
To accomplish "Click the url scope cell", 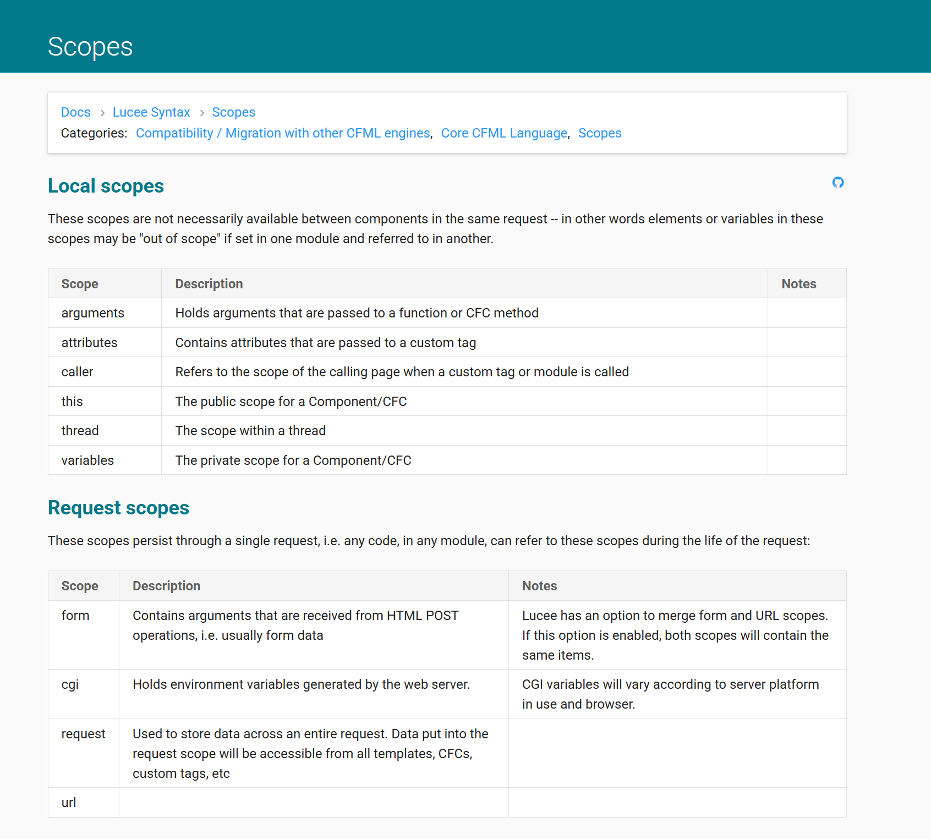I will pos(84,803).
